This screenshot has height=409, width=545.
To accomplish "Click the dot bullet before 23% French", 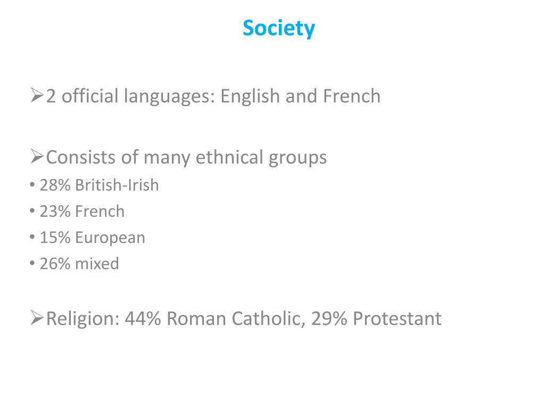I will pos(32,211).
